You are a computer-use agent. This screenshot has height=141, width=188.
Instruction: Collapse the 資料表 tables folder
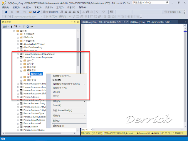tap(14, 31)
